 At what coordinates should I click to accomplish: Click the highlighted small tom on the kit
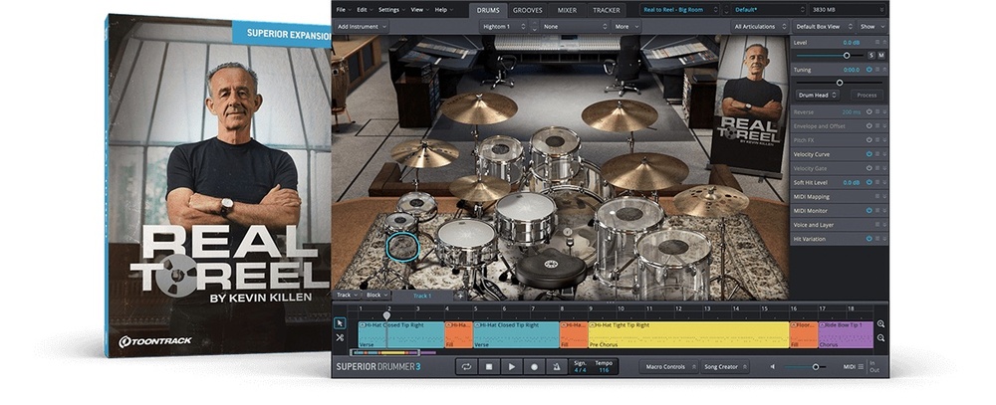(x=402, y=247)
